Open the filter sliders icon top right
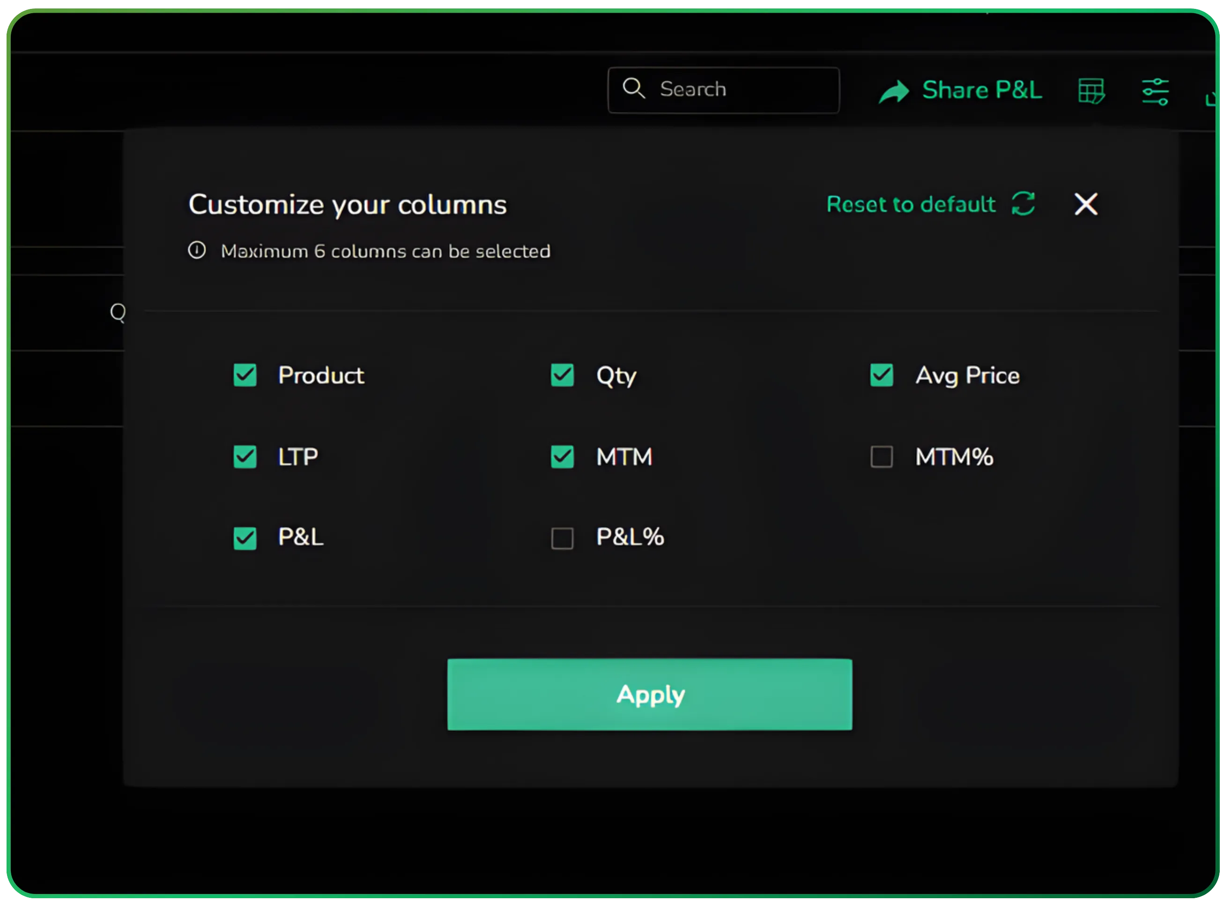This screenshot has height=909, width=1231. click(x=1155, y=91)
